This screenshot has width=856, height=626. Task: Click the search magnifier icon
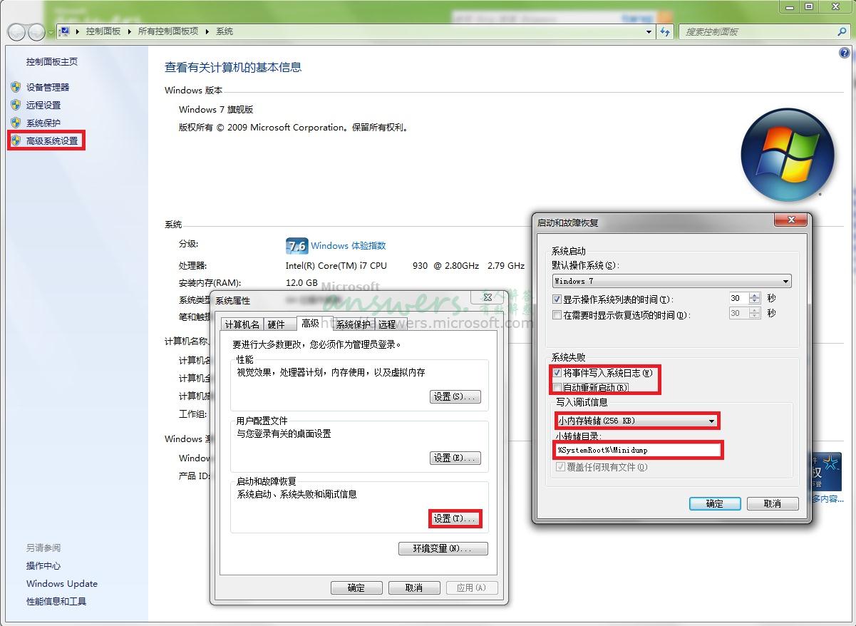pyautogui.click(x=842, y=31)
